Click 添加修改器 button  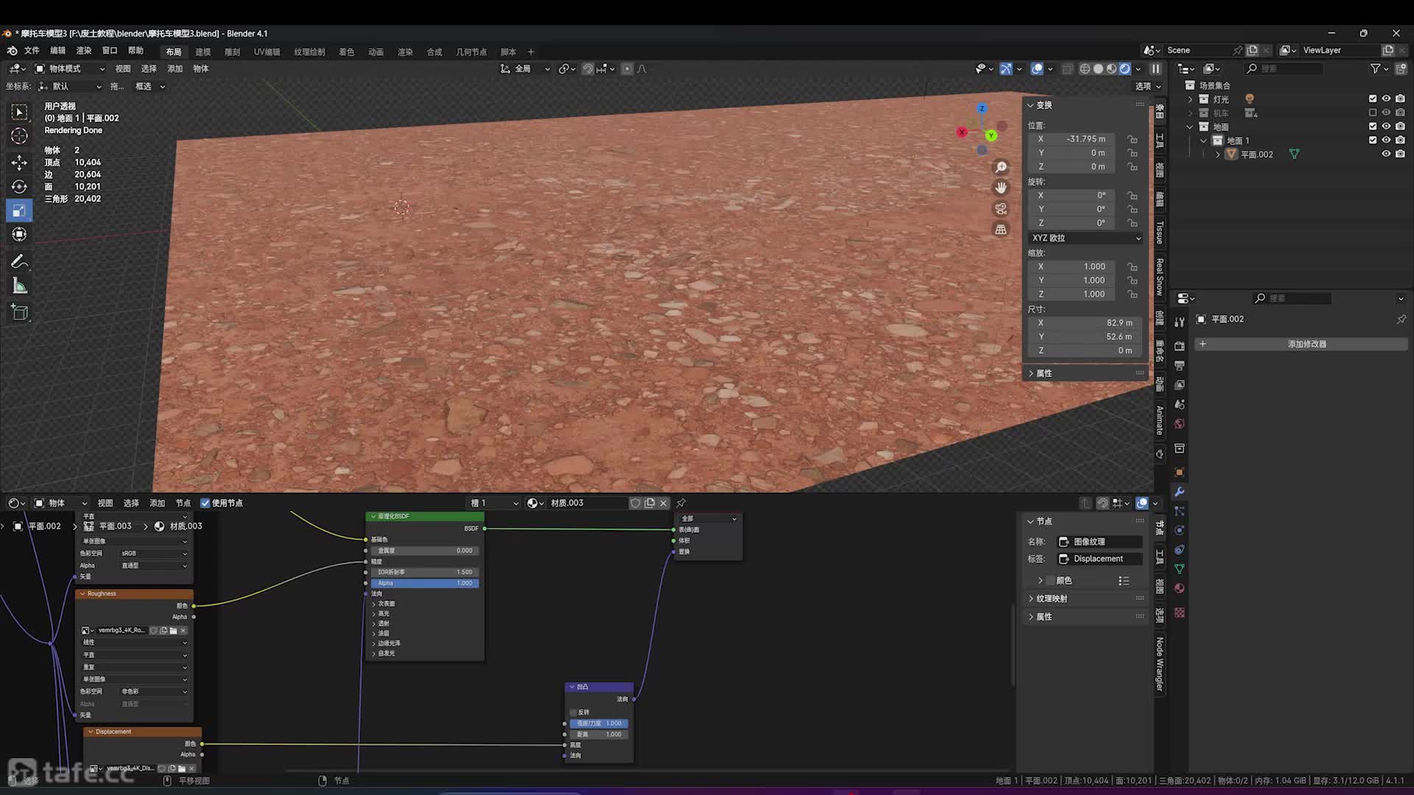(1301, 344)
